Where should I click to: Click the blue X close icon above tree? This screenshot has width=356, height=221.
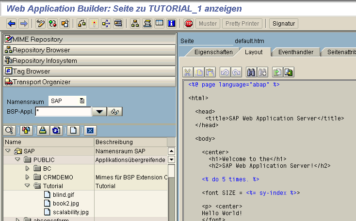click(x=90, y=131)
